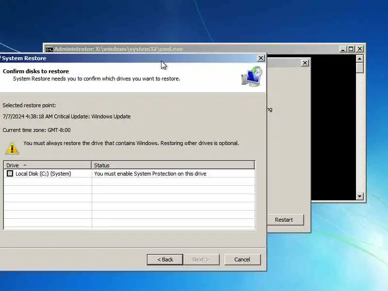Viewport: 388px width, 291px height.
Task: Click the 'Confirm disks to restore' heading
Action: 36,71
